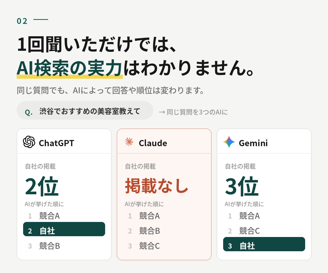Click the Claude starburst icon
Image resolution: width=328 pixels, height=273 pixels.
(129, 142)
